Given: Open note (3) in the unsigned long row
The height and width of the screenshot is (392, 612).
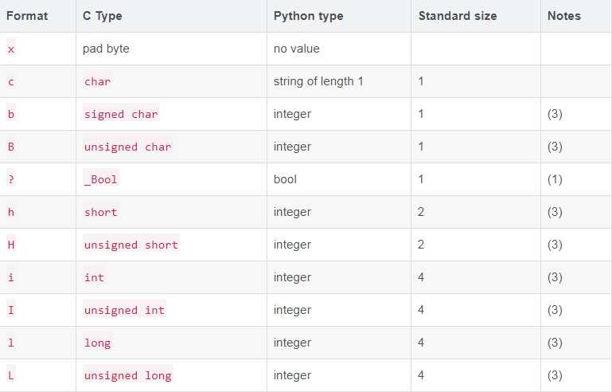Looking at the screenshot, I should [555, 375].
